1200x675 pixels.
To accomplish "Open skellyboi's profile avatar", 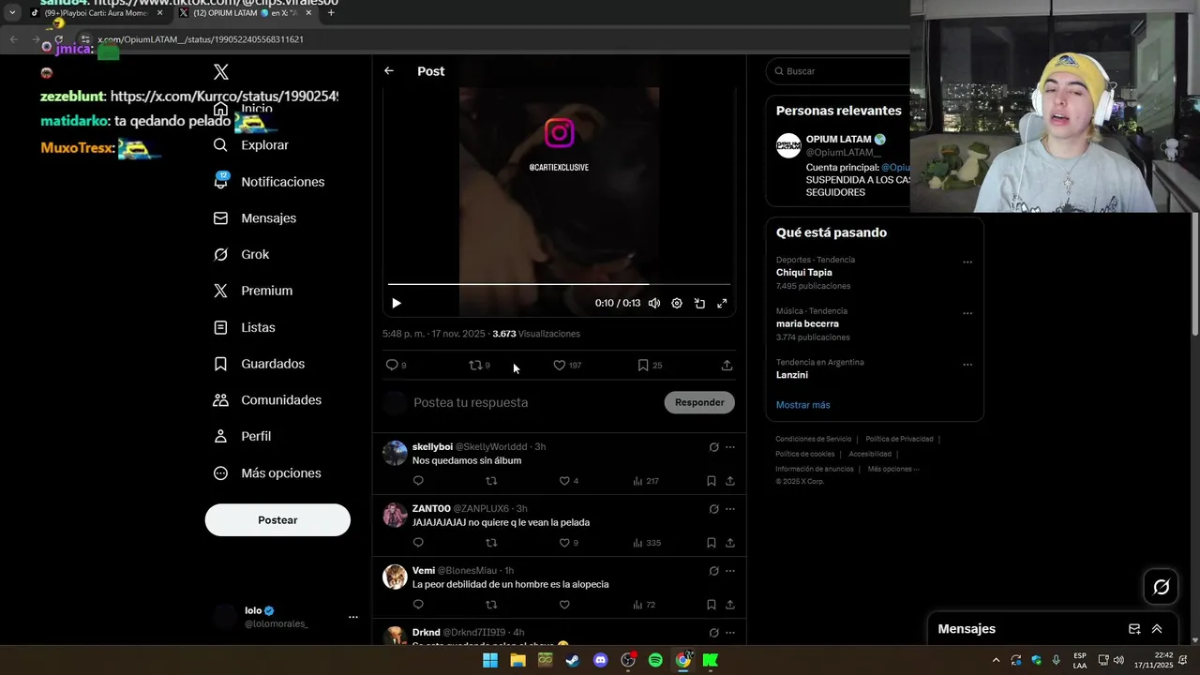I will (395, 453).
